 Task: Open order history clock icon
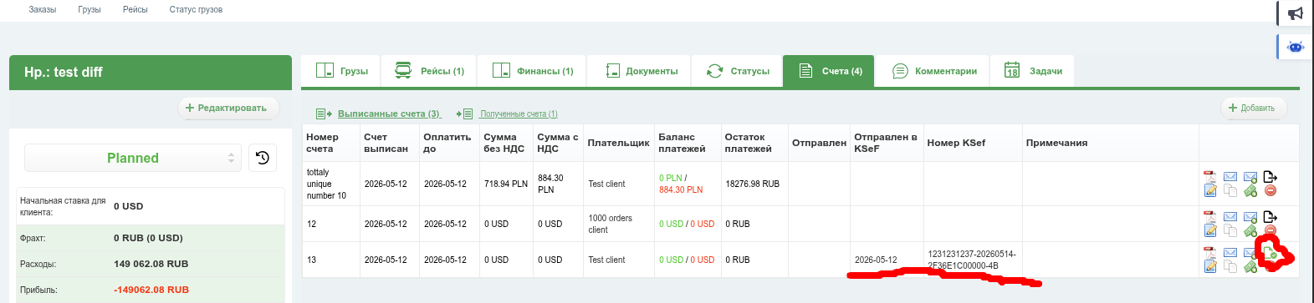tap(263, 158)
